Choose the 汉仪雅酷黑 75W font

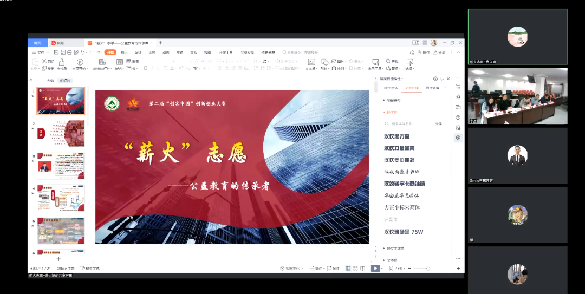coord(404,232)
